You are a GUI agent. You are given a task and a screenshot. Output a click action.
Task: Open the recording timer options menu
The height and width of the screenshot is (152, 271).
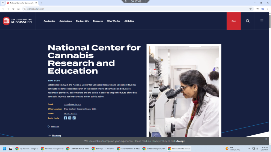tap(146, 1)
